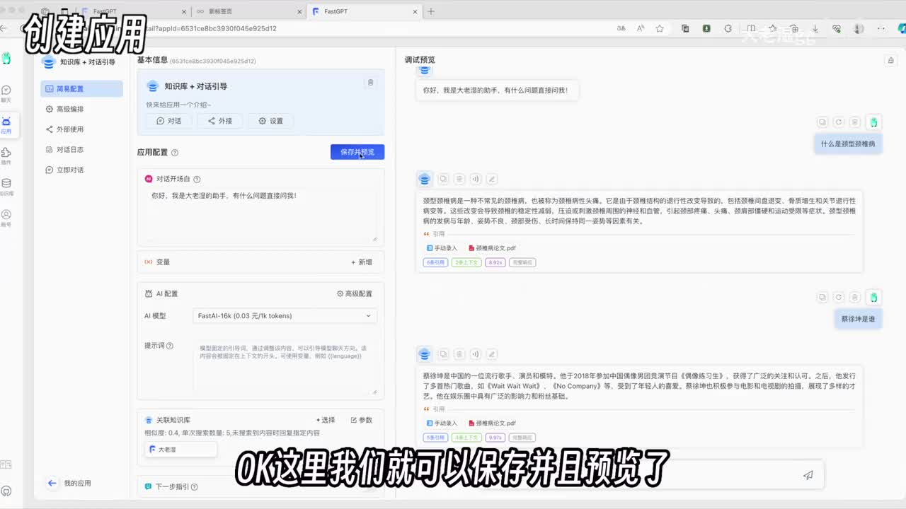Open the AI 模型 FastAI-16k dropdown
906x509 pixels.
tap(284, 316)
